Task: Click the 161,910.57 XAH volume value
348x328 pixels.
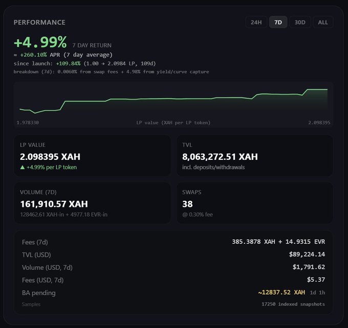Action: [54, 204]
